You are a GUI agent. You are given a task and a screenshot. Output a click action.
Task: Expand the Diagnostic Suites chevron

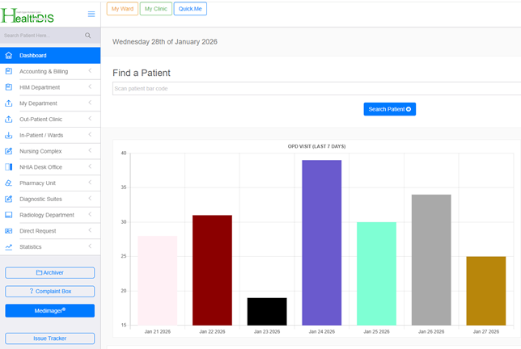(89, 199)
